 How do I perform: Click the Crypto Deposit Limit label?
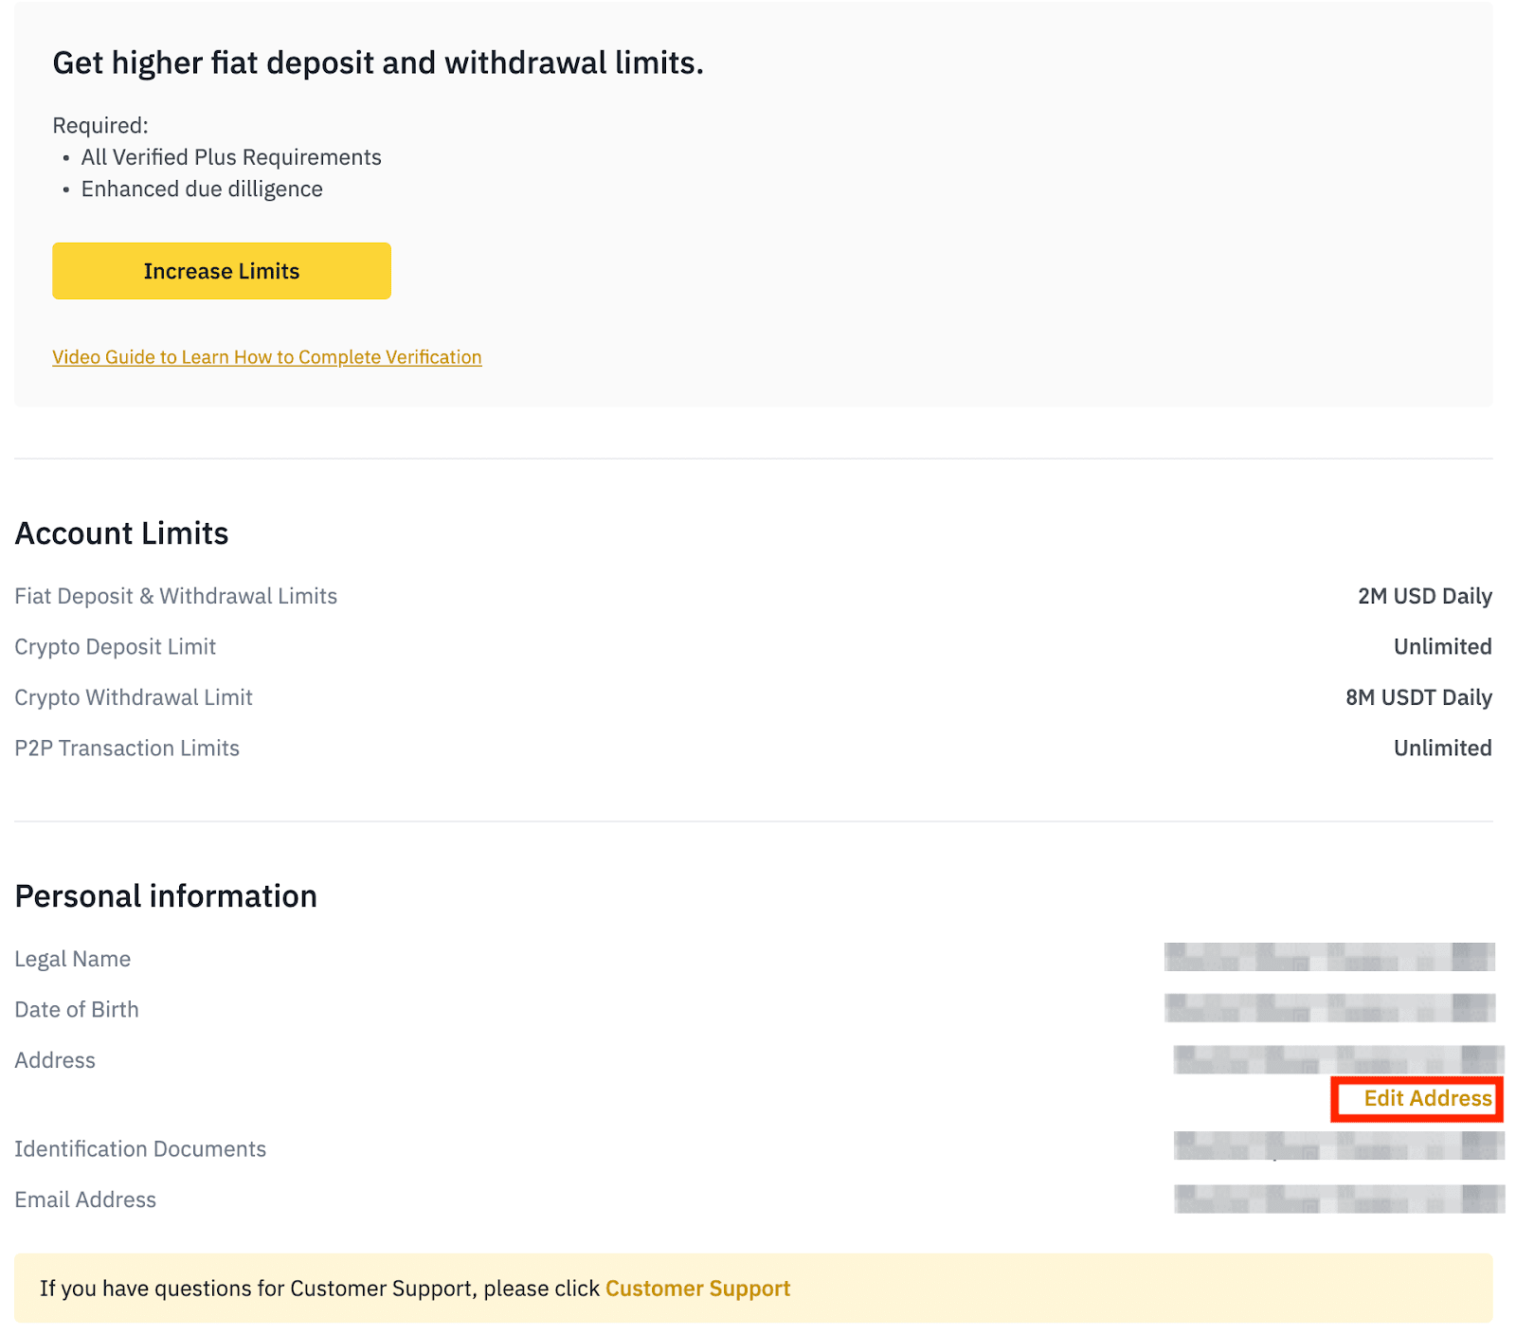pos(115,647)
